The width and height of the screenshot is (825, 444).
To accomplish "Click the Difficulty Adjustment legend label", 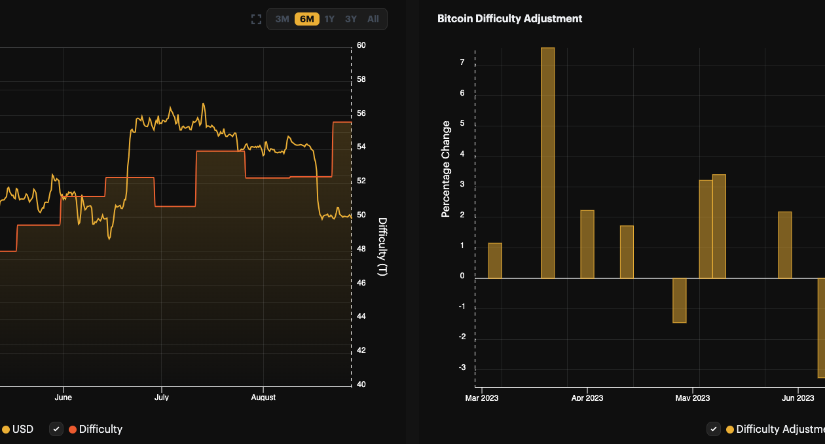I will 780,430.
